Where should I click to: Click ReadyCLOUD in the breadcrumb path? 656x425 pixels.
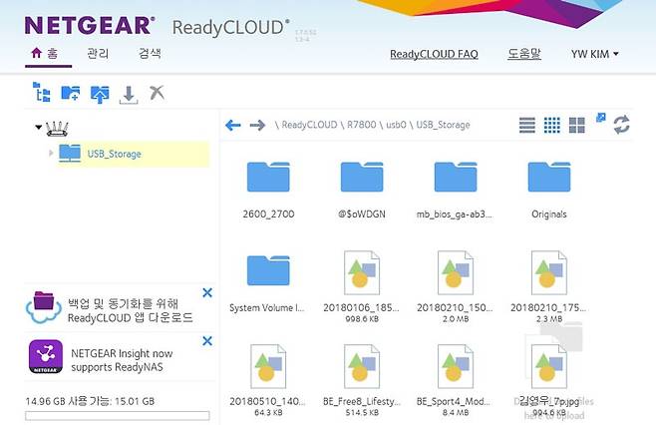click(309, 125)
